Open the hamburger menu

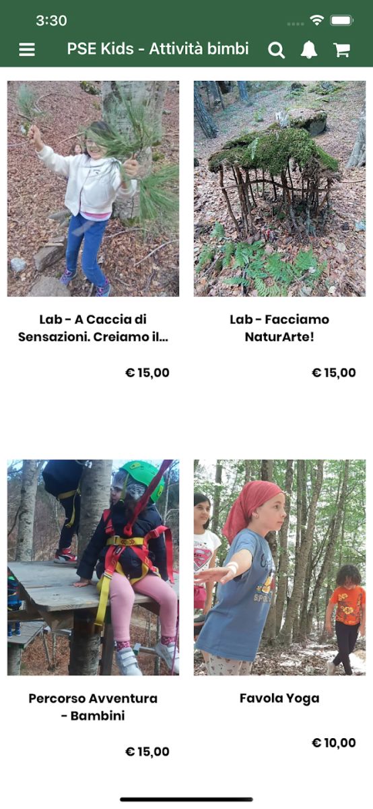[27, 50]
